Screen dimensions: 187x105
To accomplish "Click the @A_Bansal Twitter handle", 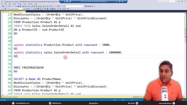I will pyautogui.click(x=131, y=103).
